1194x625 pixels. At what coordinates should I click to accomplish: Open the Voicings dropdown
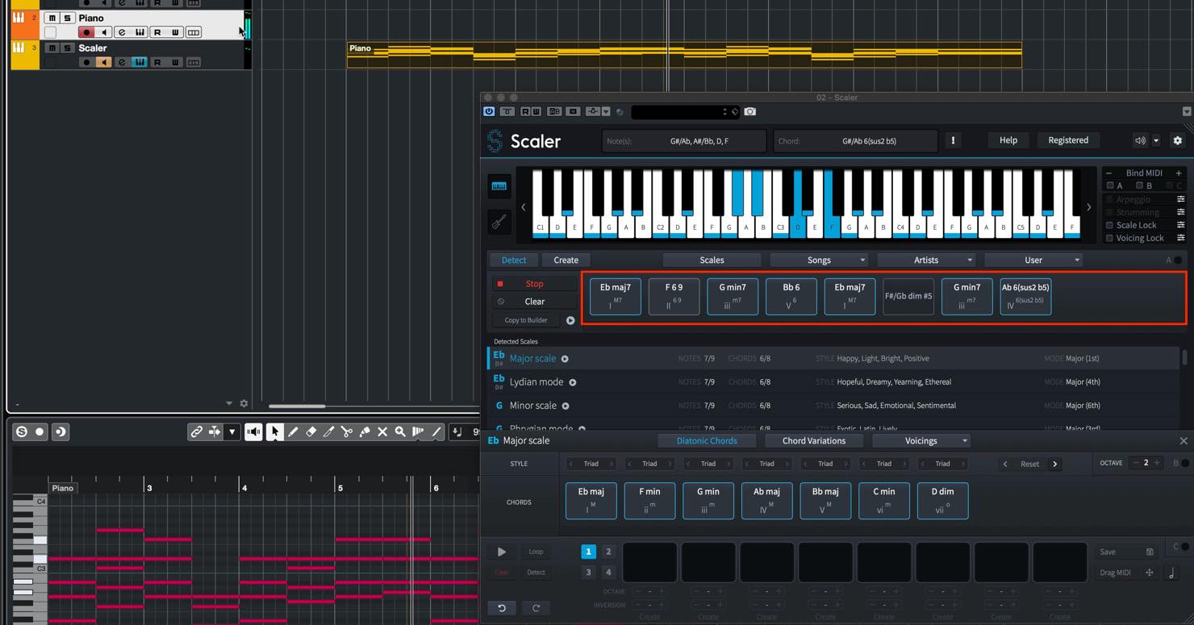coord(921,441)
